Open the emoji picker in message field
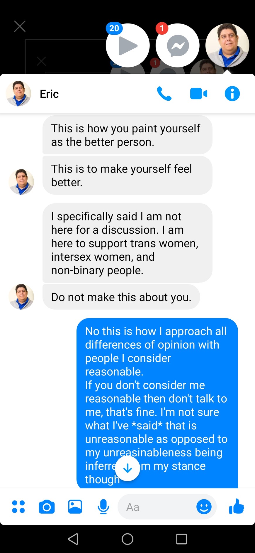Viewport: 255px width, 553px height. [x=204, y=507]
